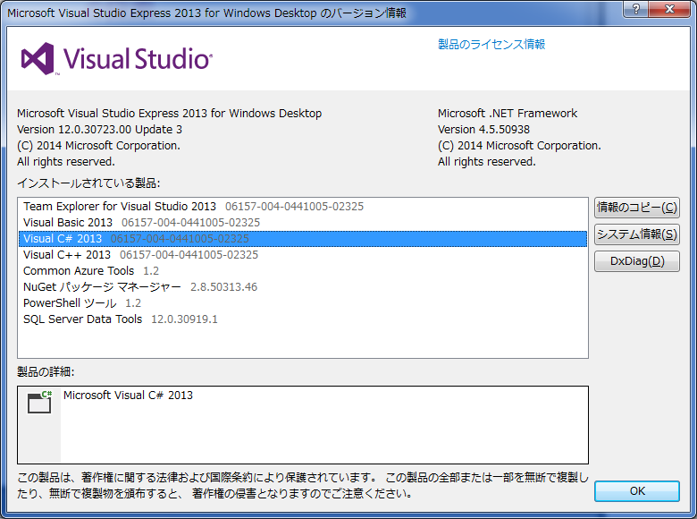Select the Visual C++ 2013 row
This screenshot has height=519, width=697.
point(303,255)
